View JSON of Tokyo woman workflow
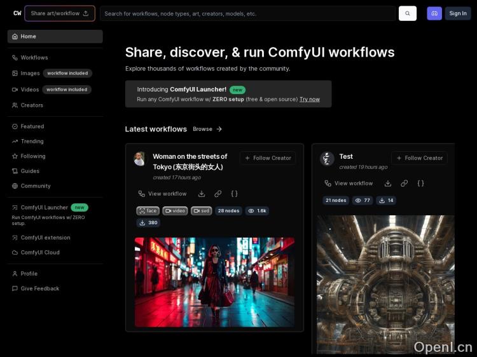Image resolution: width=477 pixels, height=357 pixels. (x=234, y=194)
